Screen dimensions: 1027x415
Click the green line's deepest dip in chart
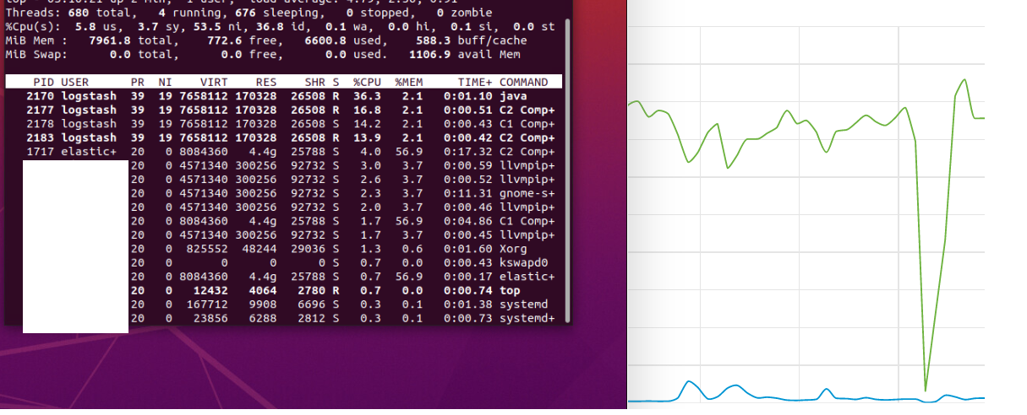point(926,390)
